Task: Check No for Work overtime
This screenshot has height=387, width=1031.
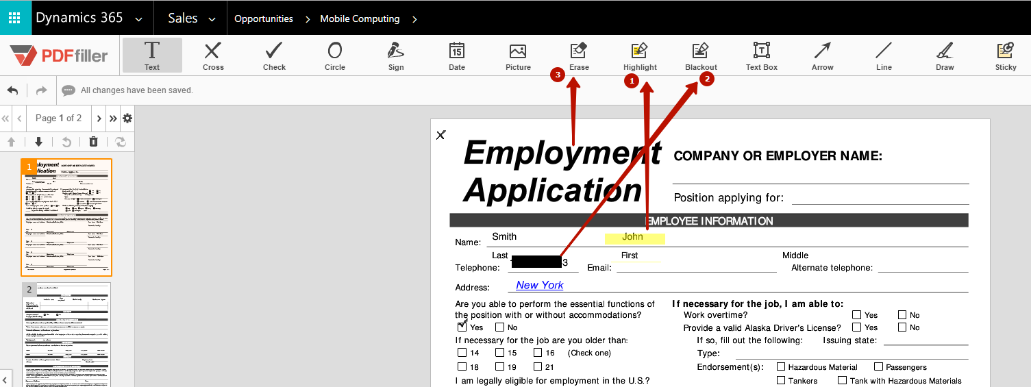Action: coord(902,314)
